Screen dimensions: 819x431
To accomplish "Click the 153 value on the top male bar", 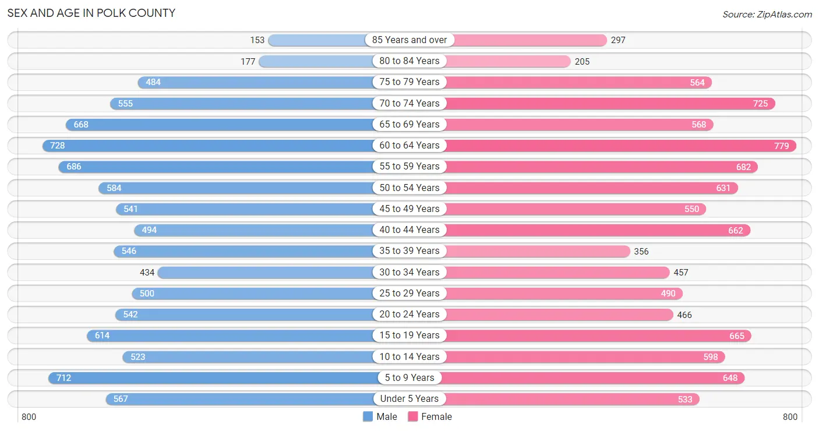I will (257, 40).
